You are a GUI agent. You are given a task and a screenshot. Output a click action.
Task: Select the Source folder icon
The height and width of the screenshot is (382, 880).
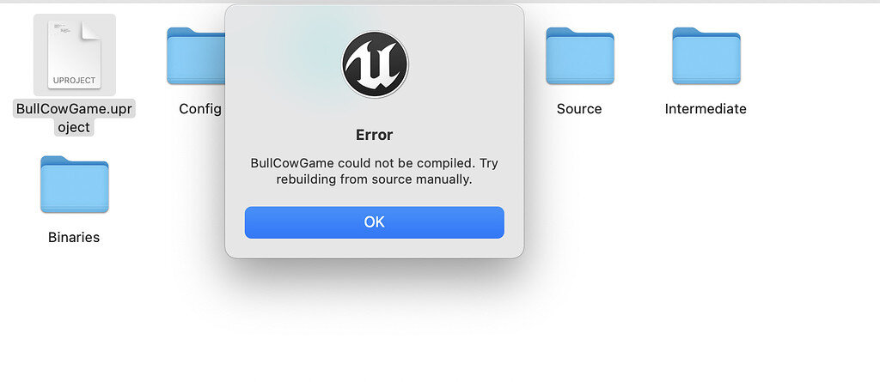(579, 57)
